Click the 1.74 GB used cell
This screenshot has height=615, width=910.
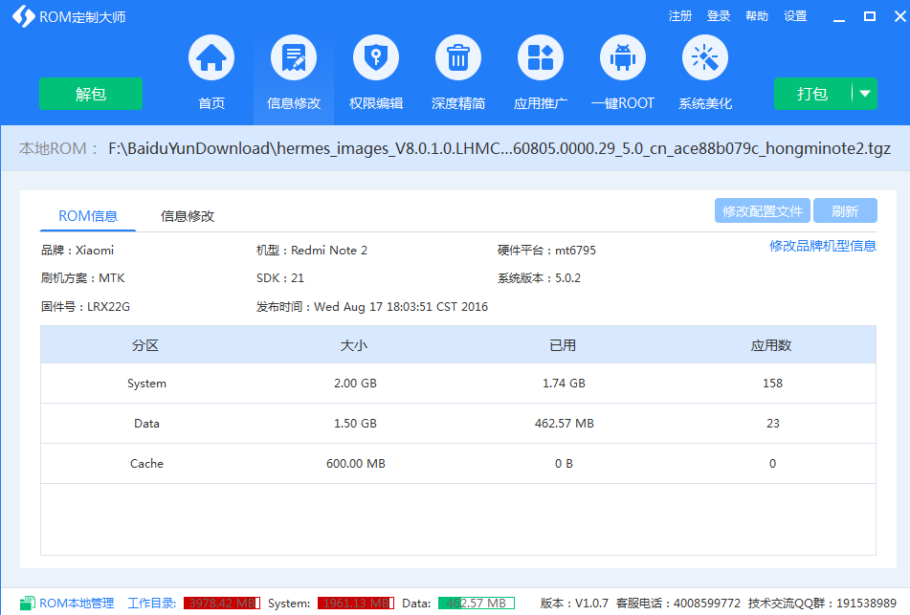pyautogui.click(x=565, y=384)
